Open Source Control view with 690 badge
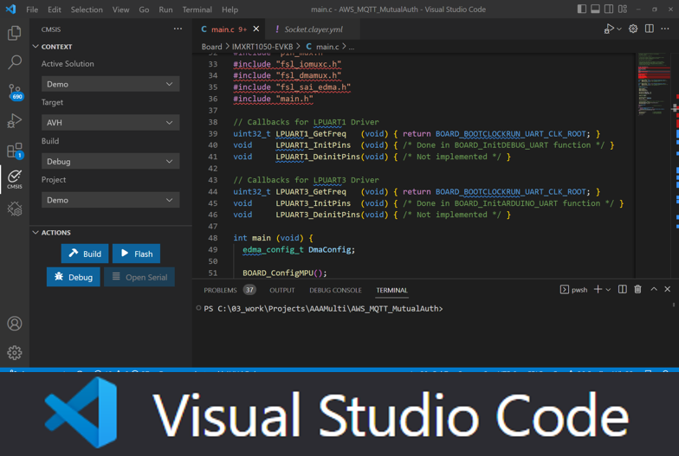Screen dimensions: 679x456 pos(15,92)
